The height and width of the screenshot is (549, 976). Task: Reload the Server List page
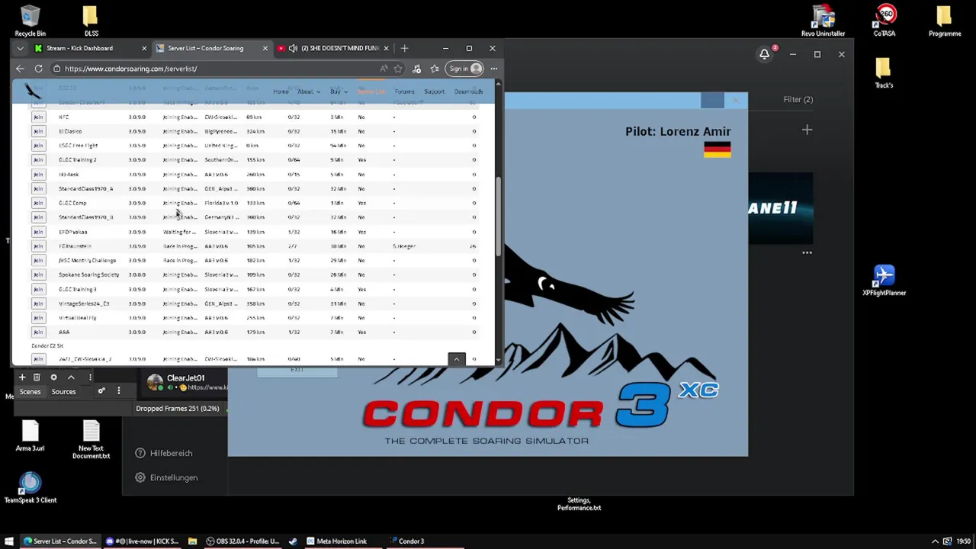38,69
